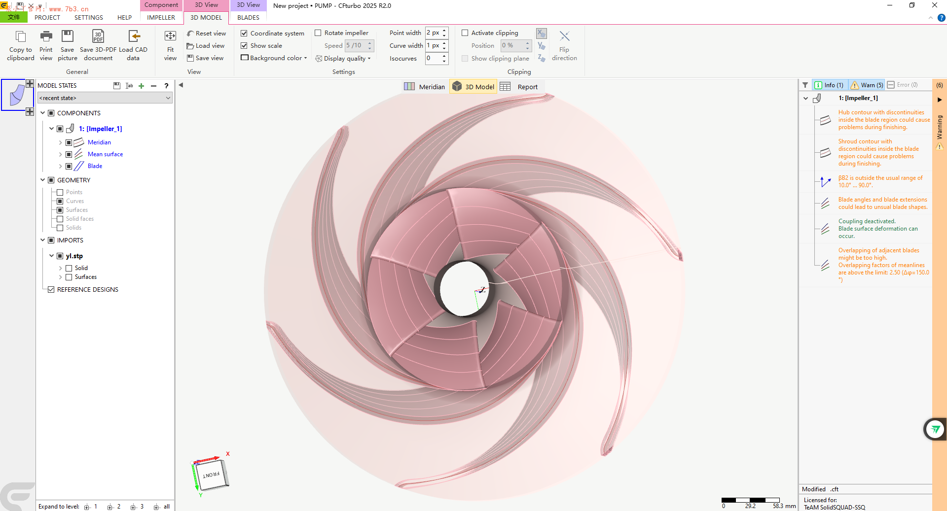947x511 pixels.
Task: Collapse Impeller_1 messages group
Action: (x=806, y=98)
